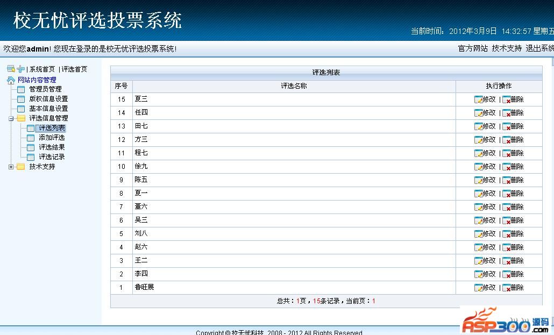Image resolution: width=554 pixels, height=335 pixels.
Task: Click the delete icon for row 王二
Action: (506, 261)
